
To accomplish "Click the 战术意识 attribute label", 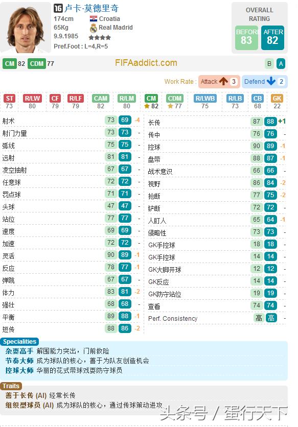I will tap(160, 172).
